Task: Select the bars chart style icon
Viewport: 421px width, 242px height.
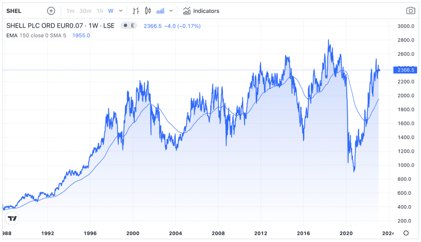Action: 136,11
